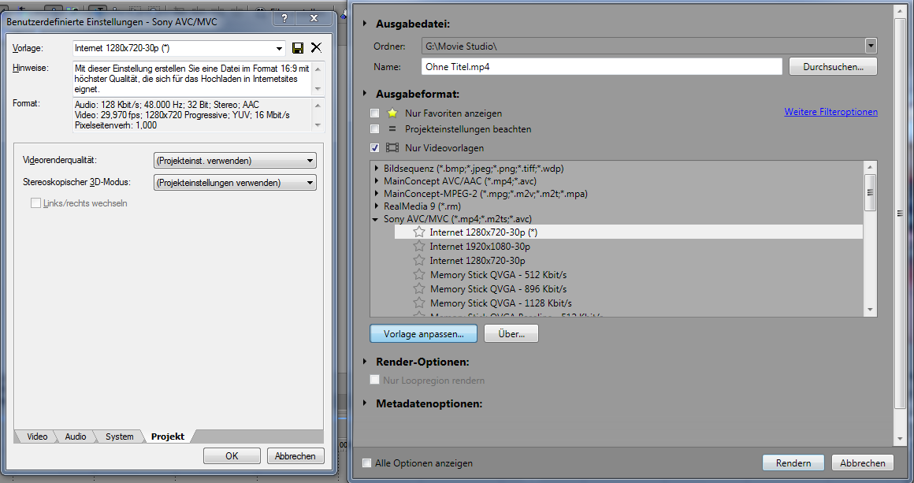Screen dimensions: 914x483
Task: Enable Nur Favoriten anzeigen checkbox
Action: coord(375,113)
